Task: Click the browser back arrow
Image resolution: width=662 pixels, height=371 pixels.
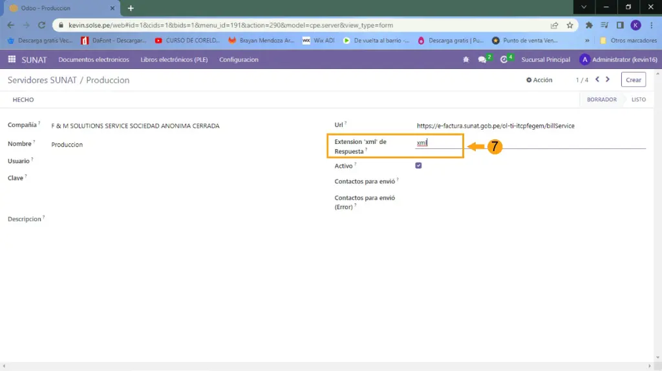Action: [11, 25]
